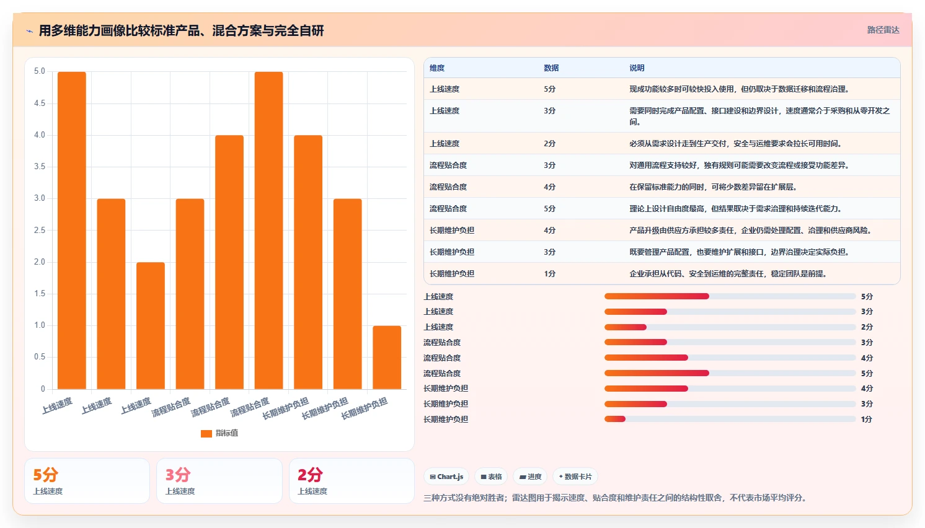Click the 说明 column header in the table

637,68
